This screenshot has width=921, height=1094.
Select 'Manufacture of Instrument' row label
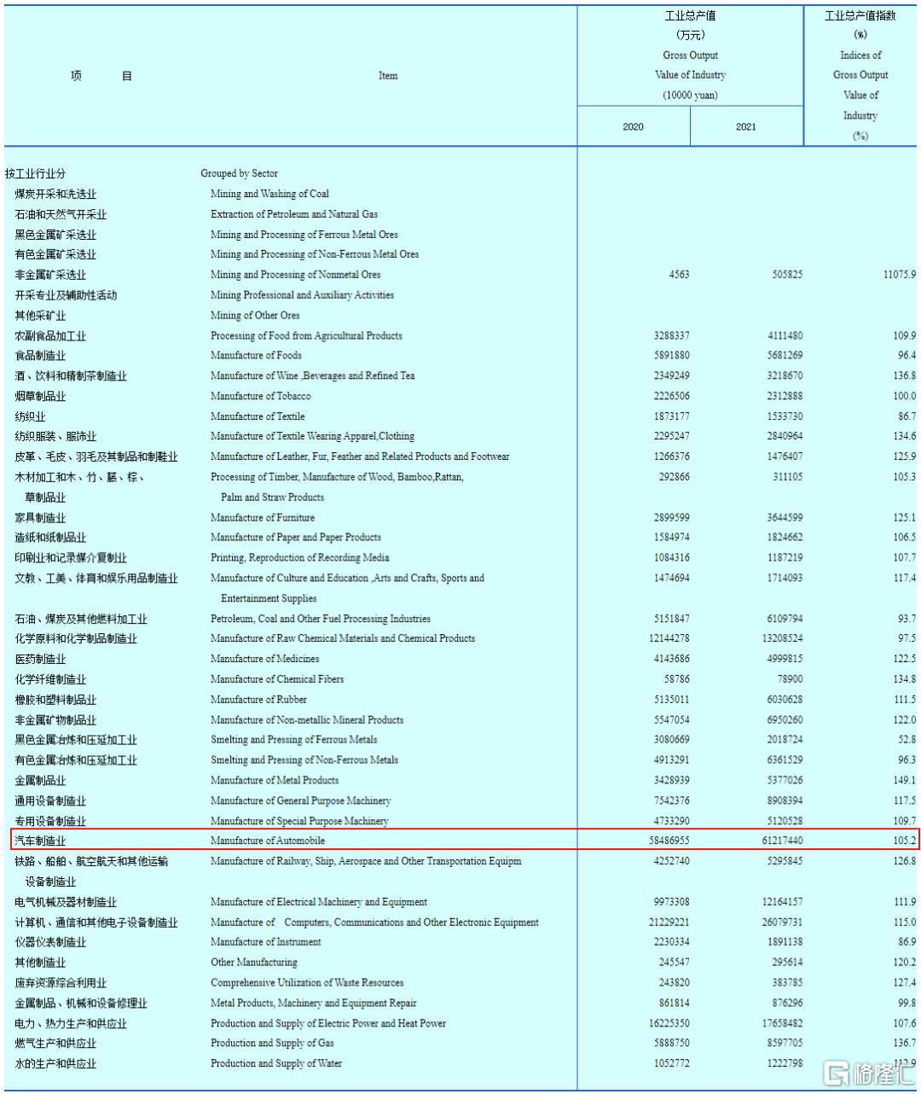[x=266, y=942]
